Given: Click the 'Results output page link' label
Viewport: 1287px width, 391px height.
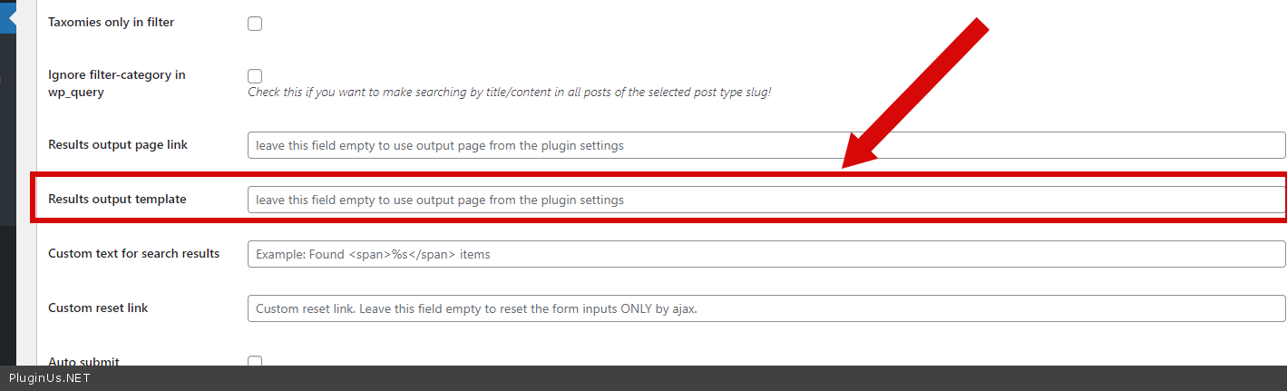Looking at the screenshot, I should point(118,144).
